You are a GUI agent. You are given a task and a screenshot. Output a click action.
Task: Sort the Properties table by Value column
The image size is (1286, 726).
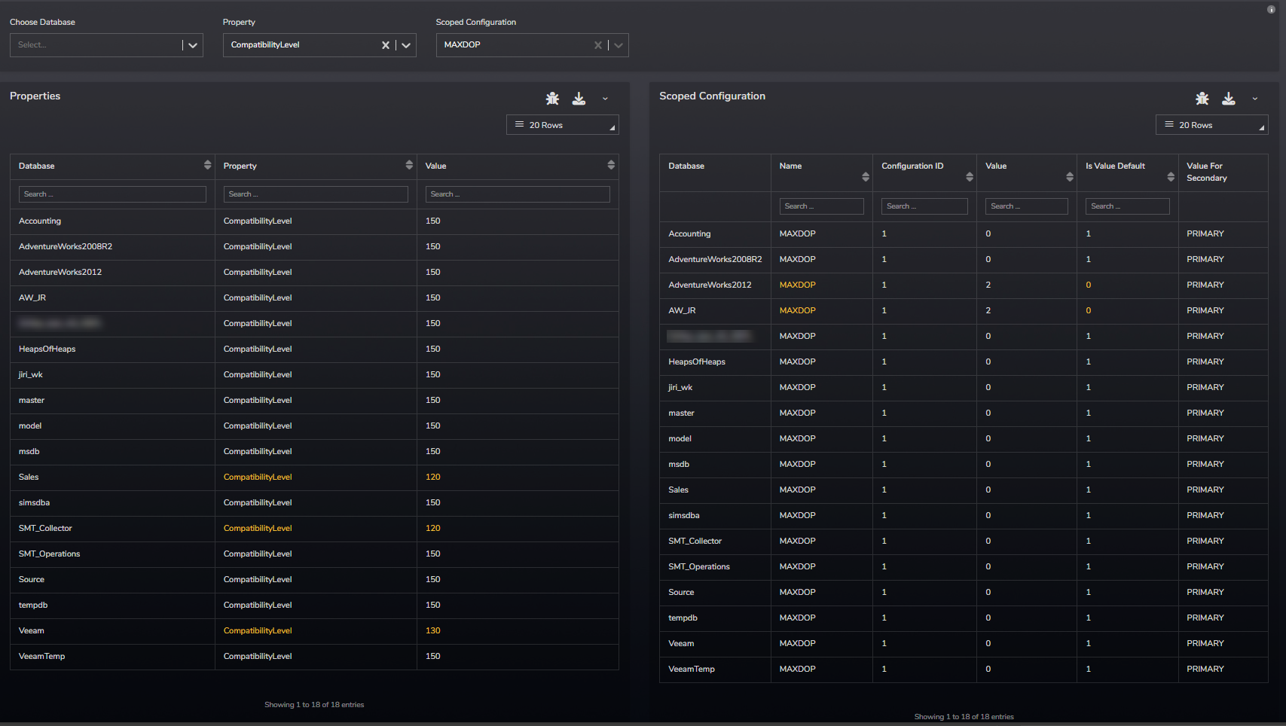pos(611,165)
